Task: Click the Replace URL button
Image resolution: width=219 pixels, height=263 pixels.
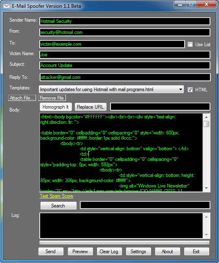Action: pyautogui.click(x=90, y=107)
